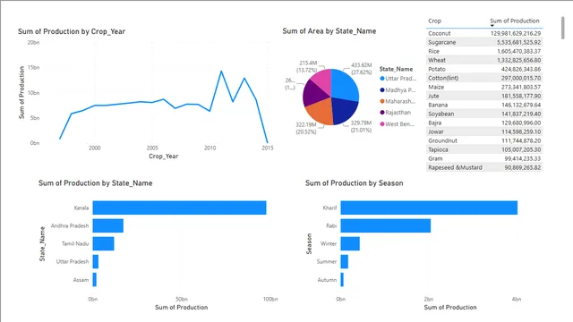Click the Autumn season bar
This screenshot has width=573, height=322.
point(342,280)
